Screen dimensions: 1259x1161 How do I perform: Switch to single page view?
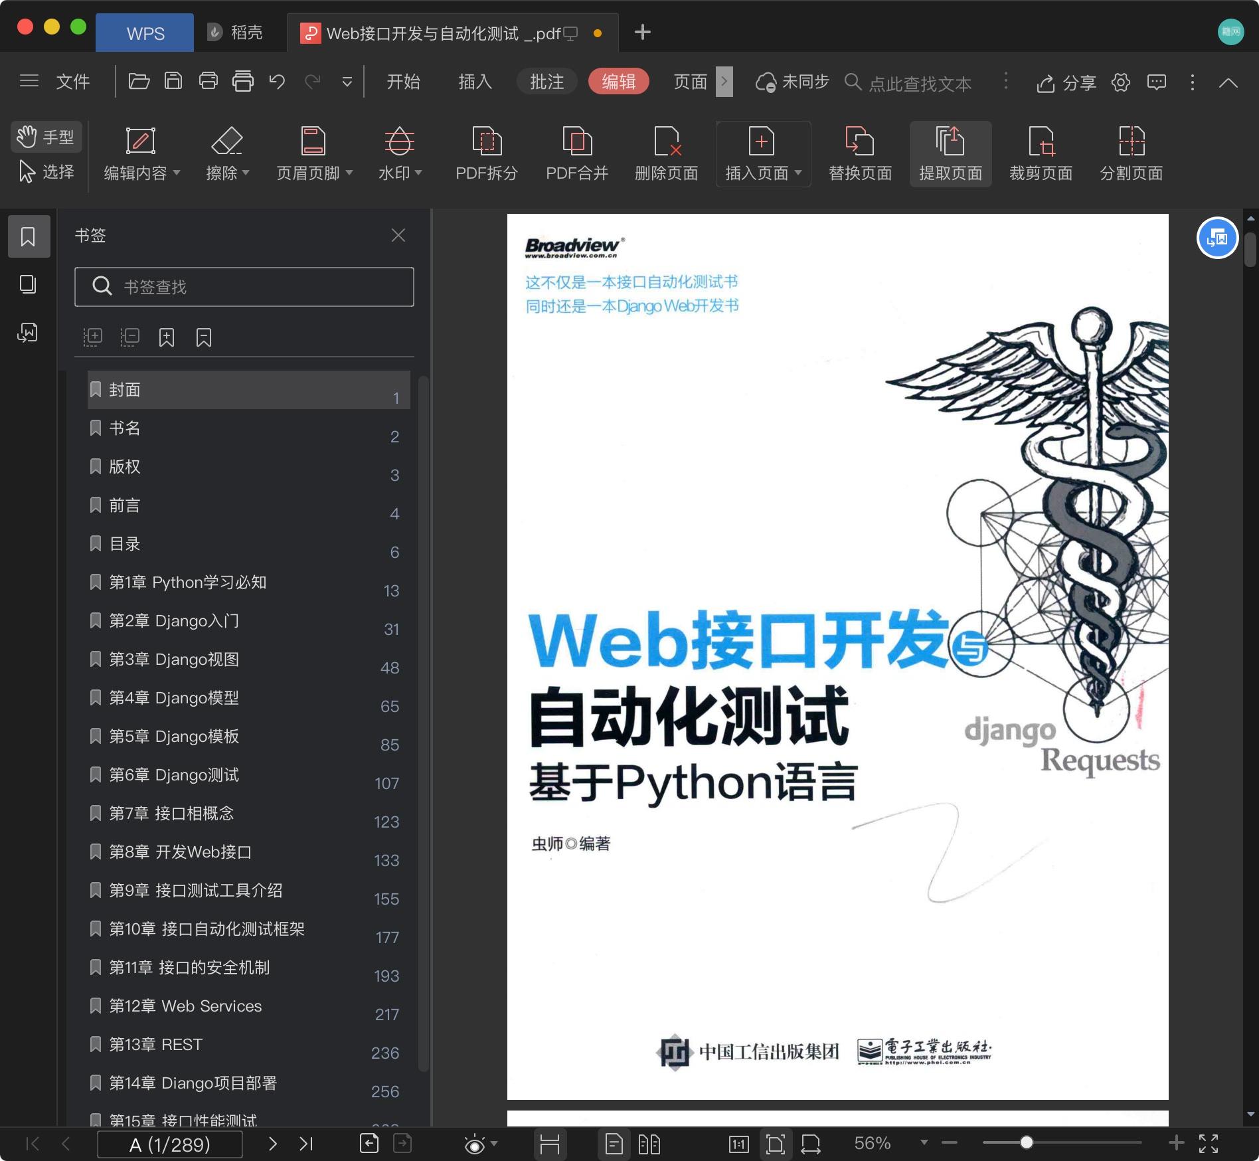pos(614,1144)
